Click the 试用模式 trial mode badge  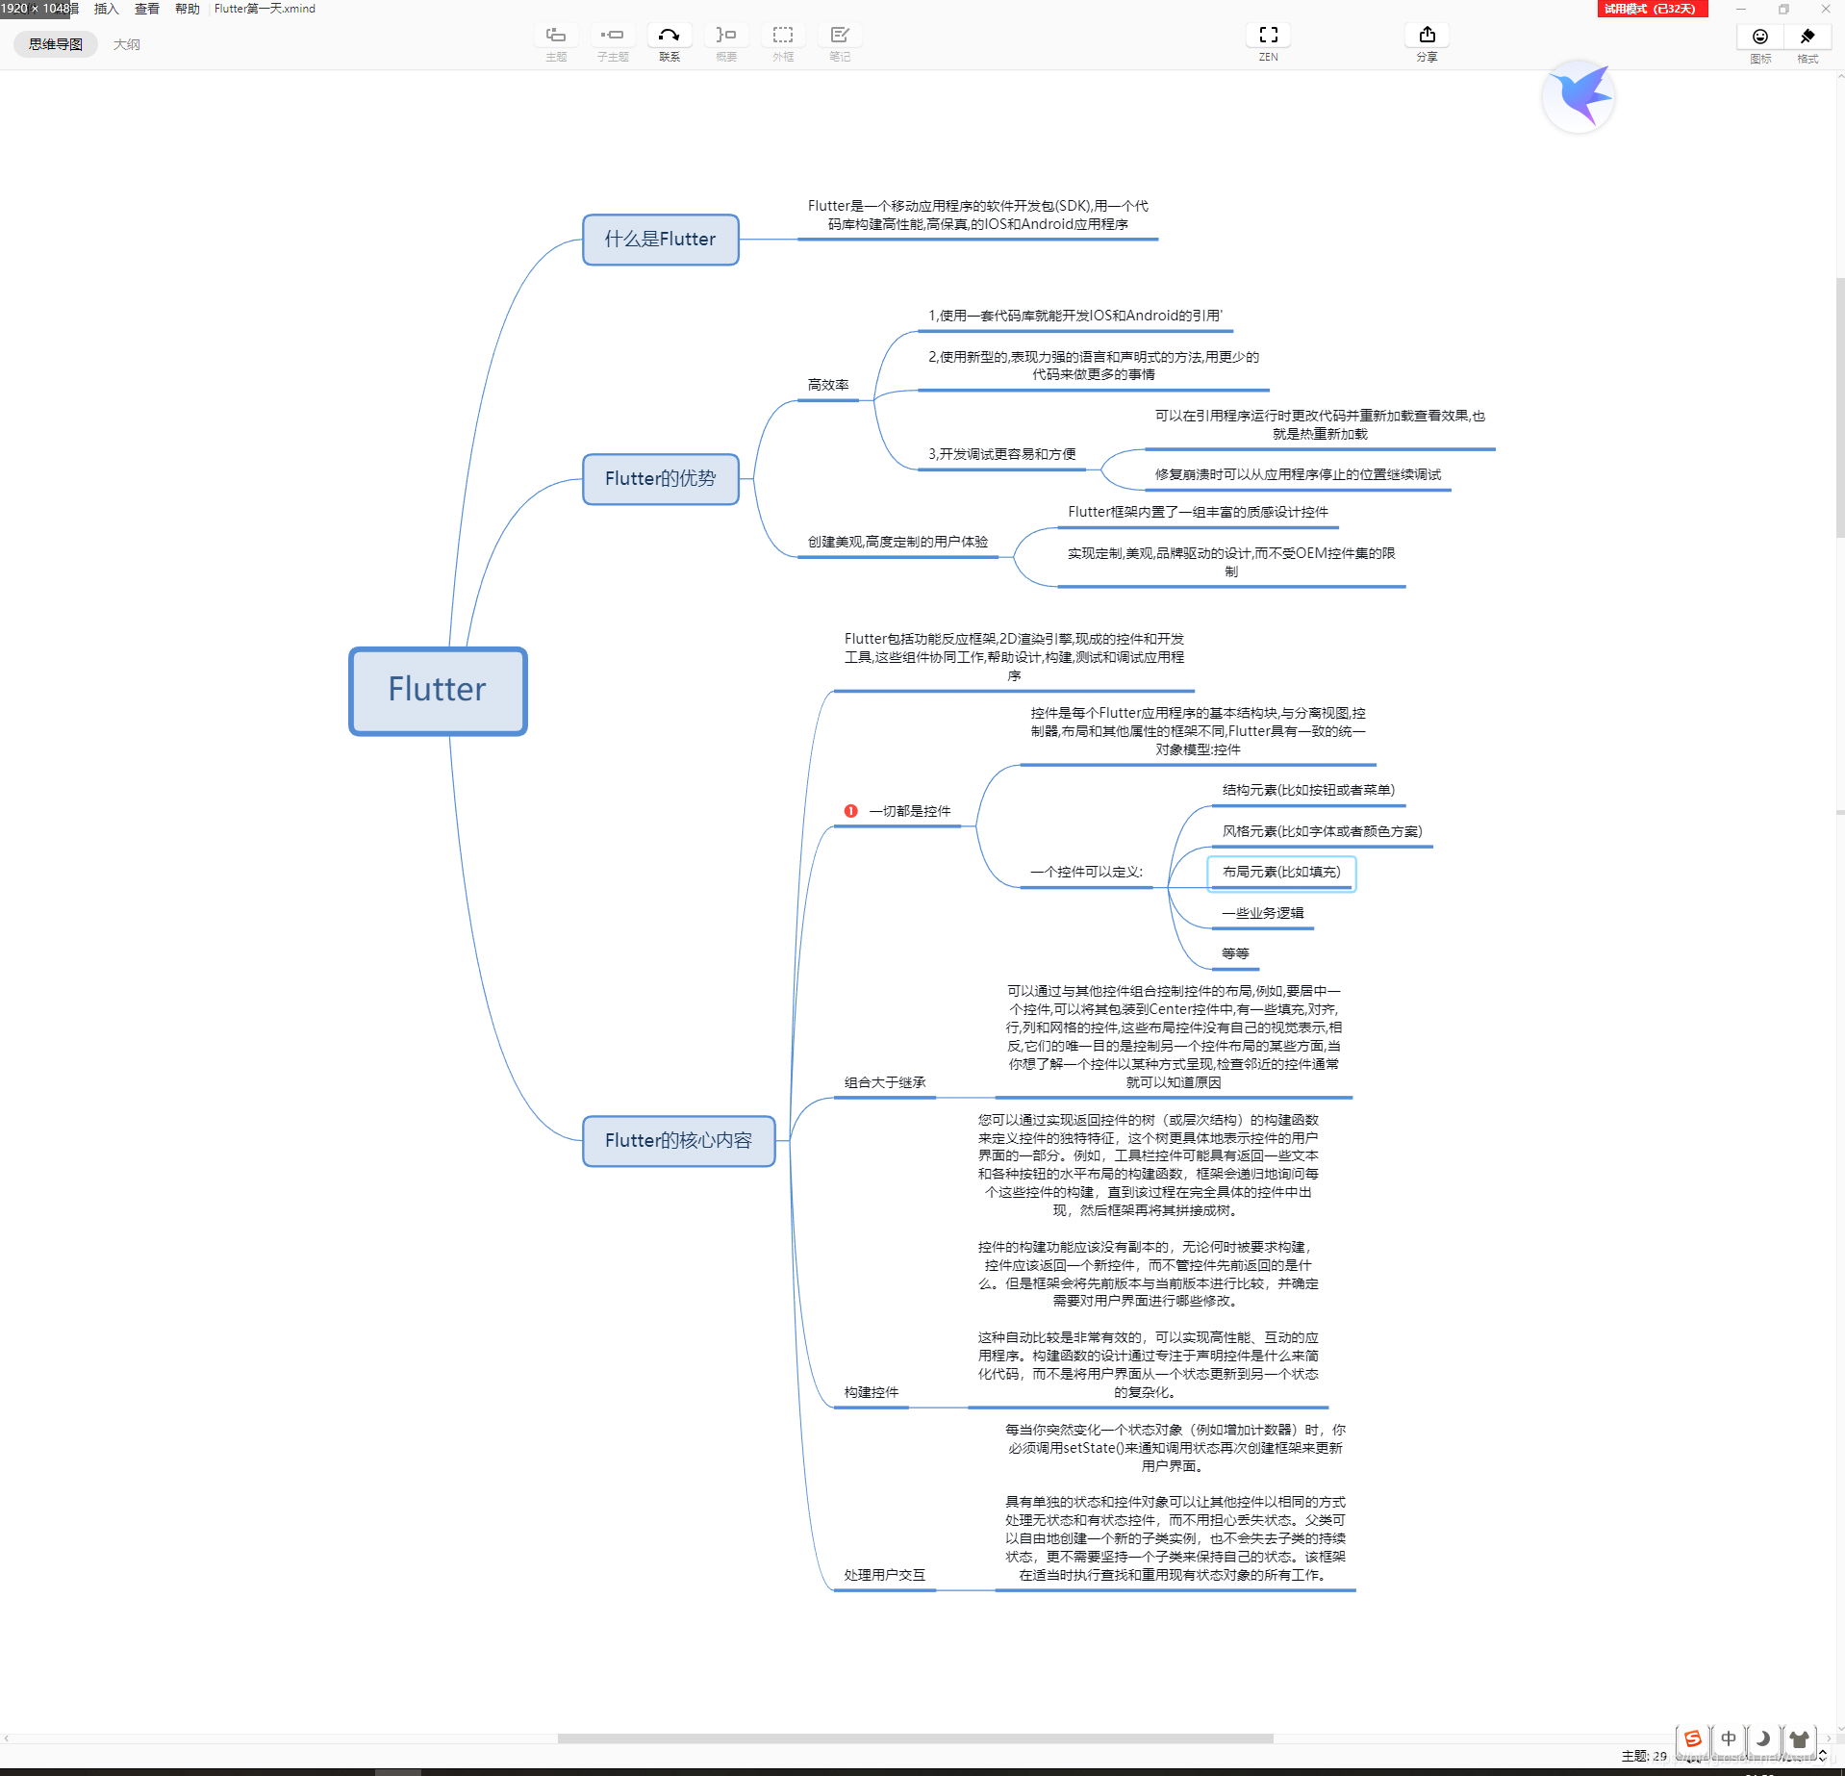1652,9
